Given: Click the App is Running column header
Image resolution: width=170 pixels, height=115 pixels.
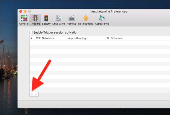Looking at the screenshot, I should 86,38.
